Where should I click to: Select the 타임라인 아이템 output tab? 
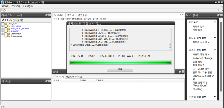(74, 77)
